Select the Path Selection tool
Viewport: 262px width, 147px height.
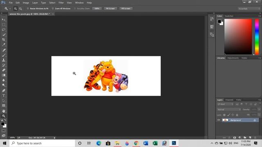pos(4,101)
